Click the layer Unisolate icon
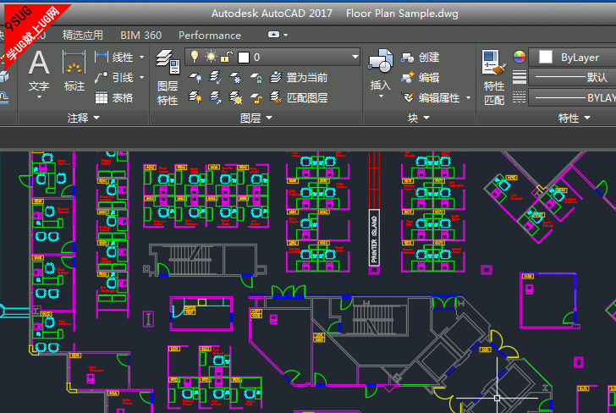Viewport: 616px width, 413px height. (x=215, y=97)
